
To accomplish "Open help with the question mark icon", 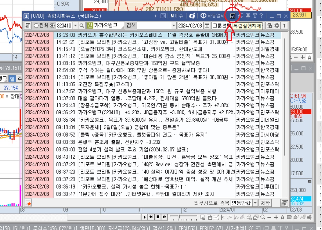I will click(x=261, y=16).
